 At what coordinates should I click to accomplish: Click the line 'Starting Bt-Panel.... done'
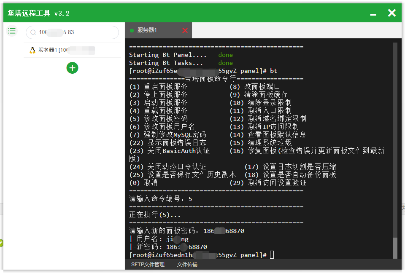(x=181, y=55)
